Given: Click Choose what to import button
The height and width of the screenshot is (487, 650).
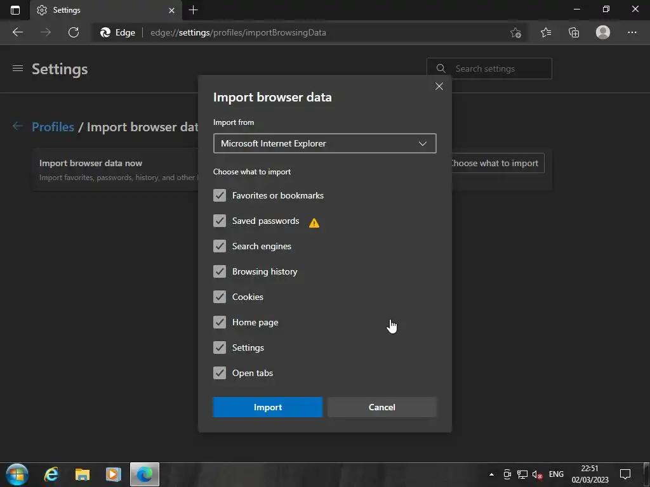Looking at the screenshot, I should (498, 163).
